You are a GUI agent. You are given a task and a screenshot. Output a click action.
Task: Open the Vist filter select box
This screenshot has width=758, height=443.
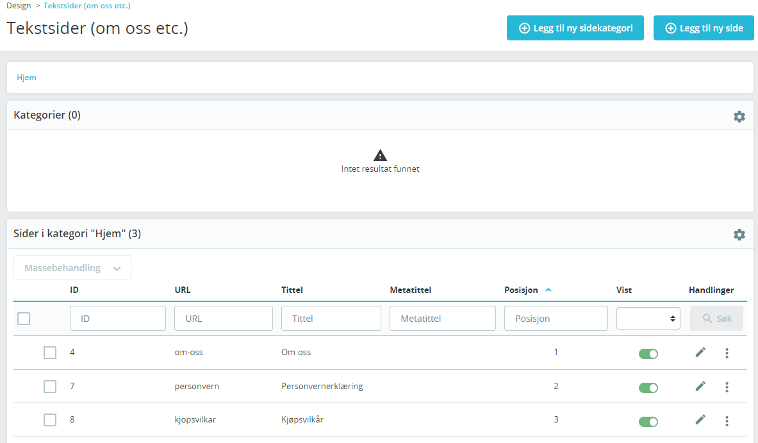click(648, 319)
